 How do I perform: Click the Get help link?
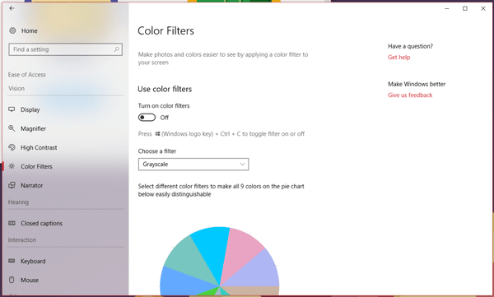[398, 58]
